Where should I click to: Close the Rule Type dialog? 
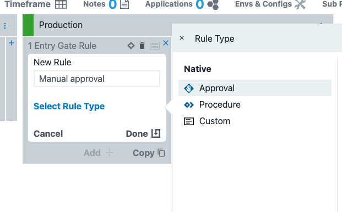click(x=182, y=38)
